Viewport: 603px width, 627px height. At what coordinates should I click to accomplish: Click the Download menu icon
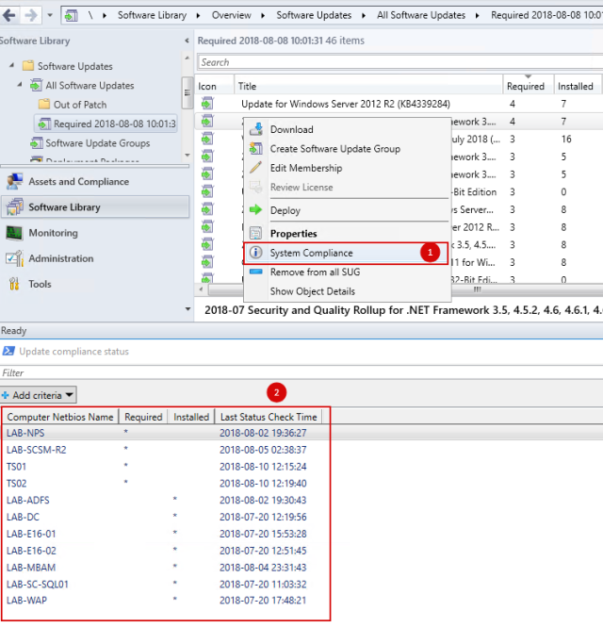255,129
